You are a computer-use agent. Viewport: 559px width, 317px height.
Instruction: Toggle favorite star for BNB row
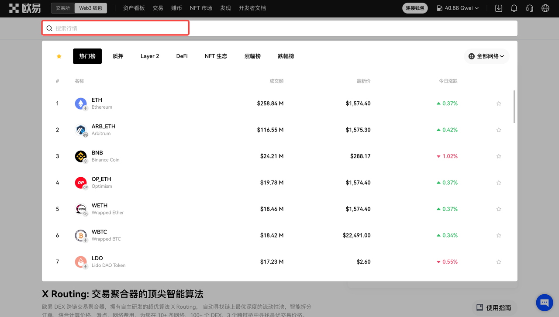(x=499, y=156)
